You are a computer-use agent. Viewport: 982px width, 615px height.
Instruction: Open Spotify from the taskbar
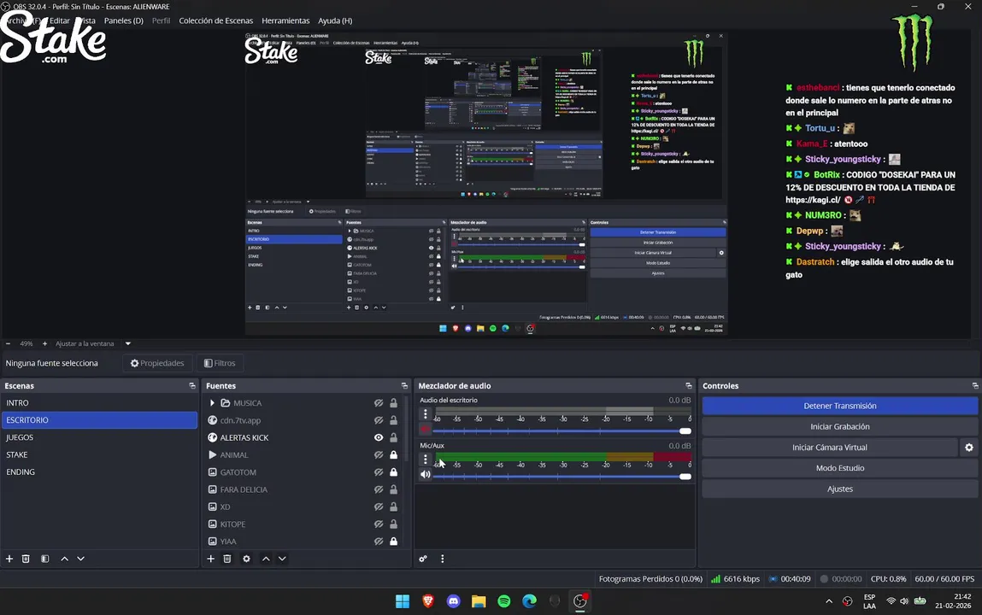point(504,601)
